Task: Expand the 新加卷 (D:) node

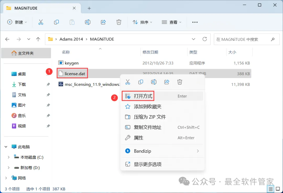Action: 8,168
